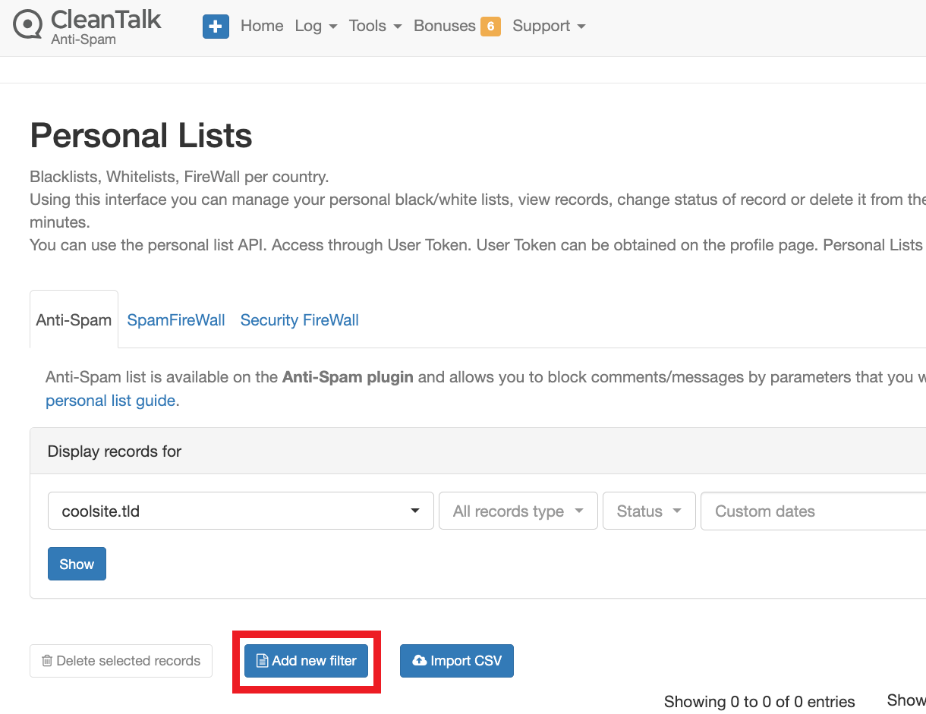Open the All records type dropdown
This screenshot has width=926, height=714.
tap(518, 511)
